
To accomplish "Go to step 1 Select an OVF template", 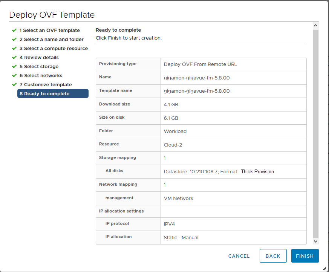I will (49, 31).
